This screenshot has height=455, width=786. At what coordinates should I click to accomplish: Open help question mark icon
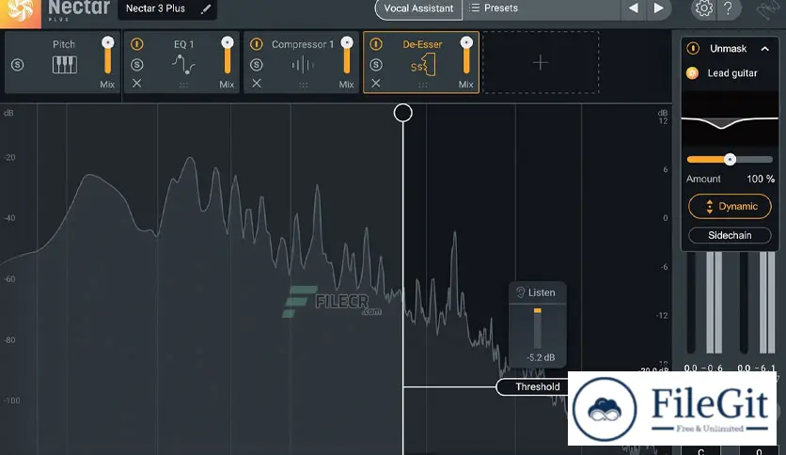[728, 8]
